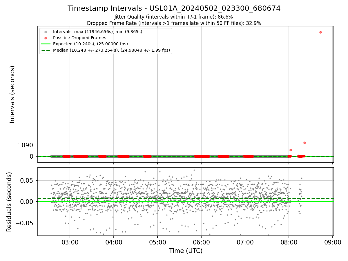This screenshot has height=261, width=348.
Task: Click the 'Intervals (seconds)' y-axis label
Action: tap(12, 94)
